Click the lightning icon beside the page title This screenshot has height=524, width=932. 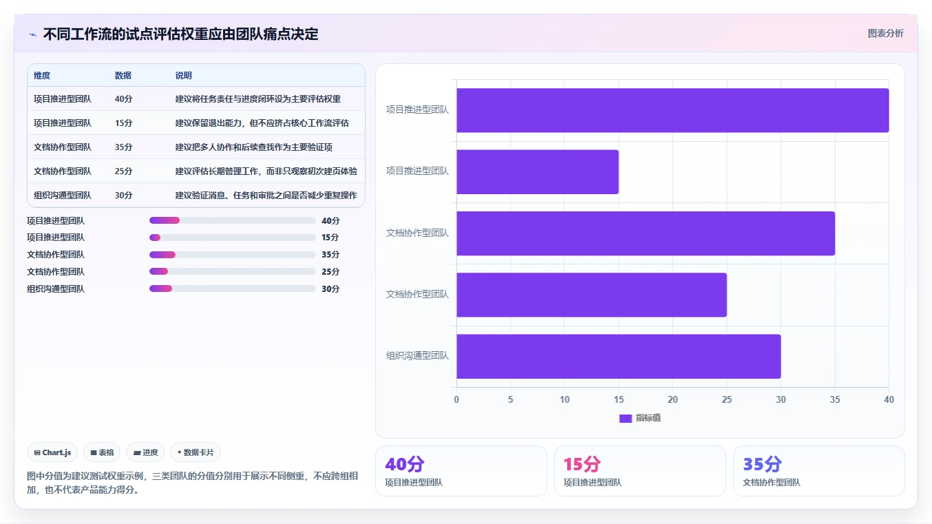(x=32, y=34)
